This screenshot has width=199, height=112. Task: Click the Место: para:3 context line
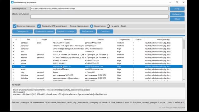[x=19, y=92]
